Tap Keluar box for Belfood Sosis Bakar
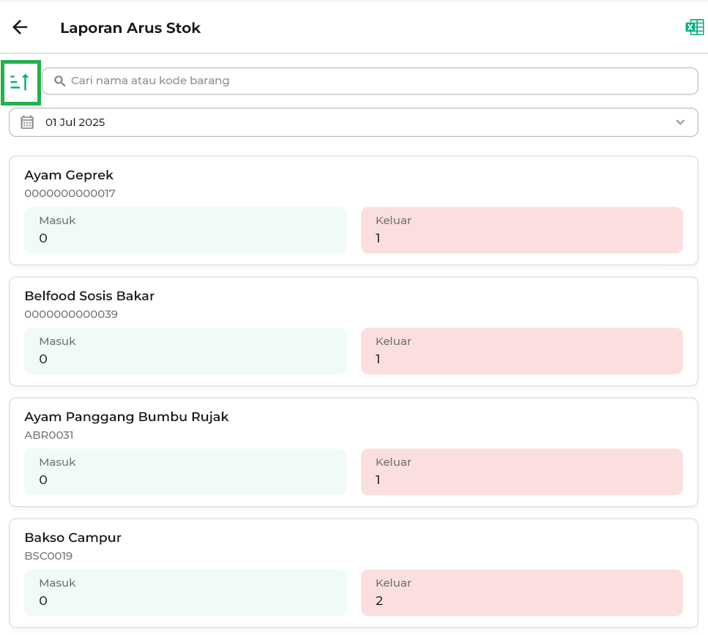Viewport: 708px width, 635px height. 521,351
